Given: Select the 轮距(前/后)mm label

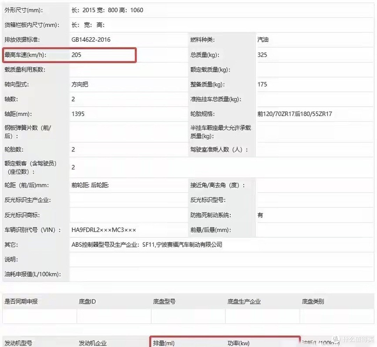Looking at the screenshot, I should coord(27,185).
